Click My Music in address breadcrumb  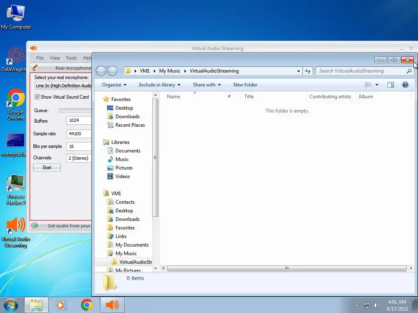(x=169, y=71)
